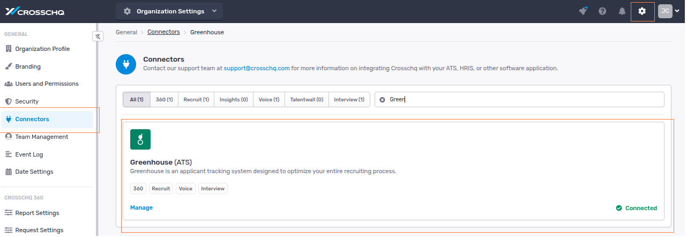Click the Voice tag on Greenhouse card
The image size is (687, 237).
click(x=185, y=188)
